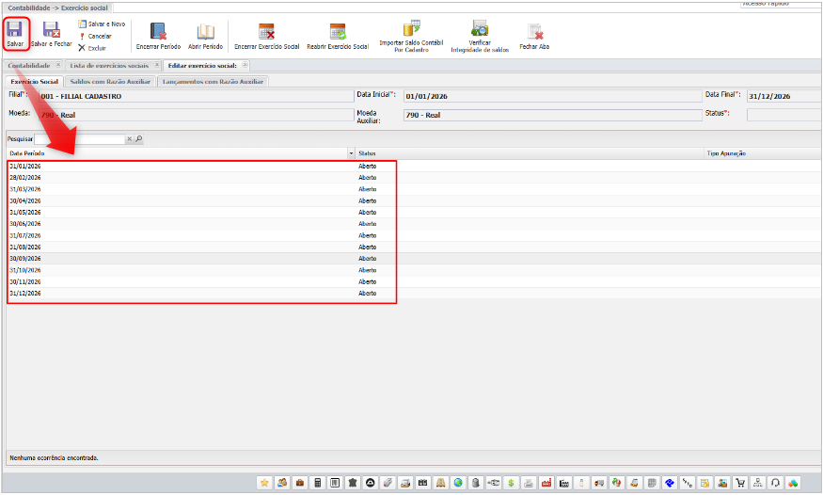Open Lançamentos com Razão Auxiliar tab
823x495 pixels.
pyautogui.click(x=212, y=82)
